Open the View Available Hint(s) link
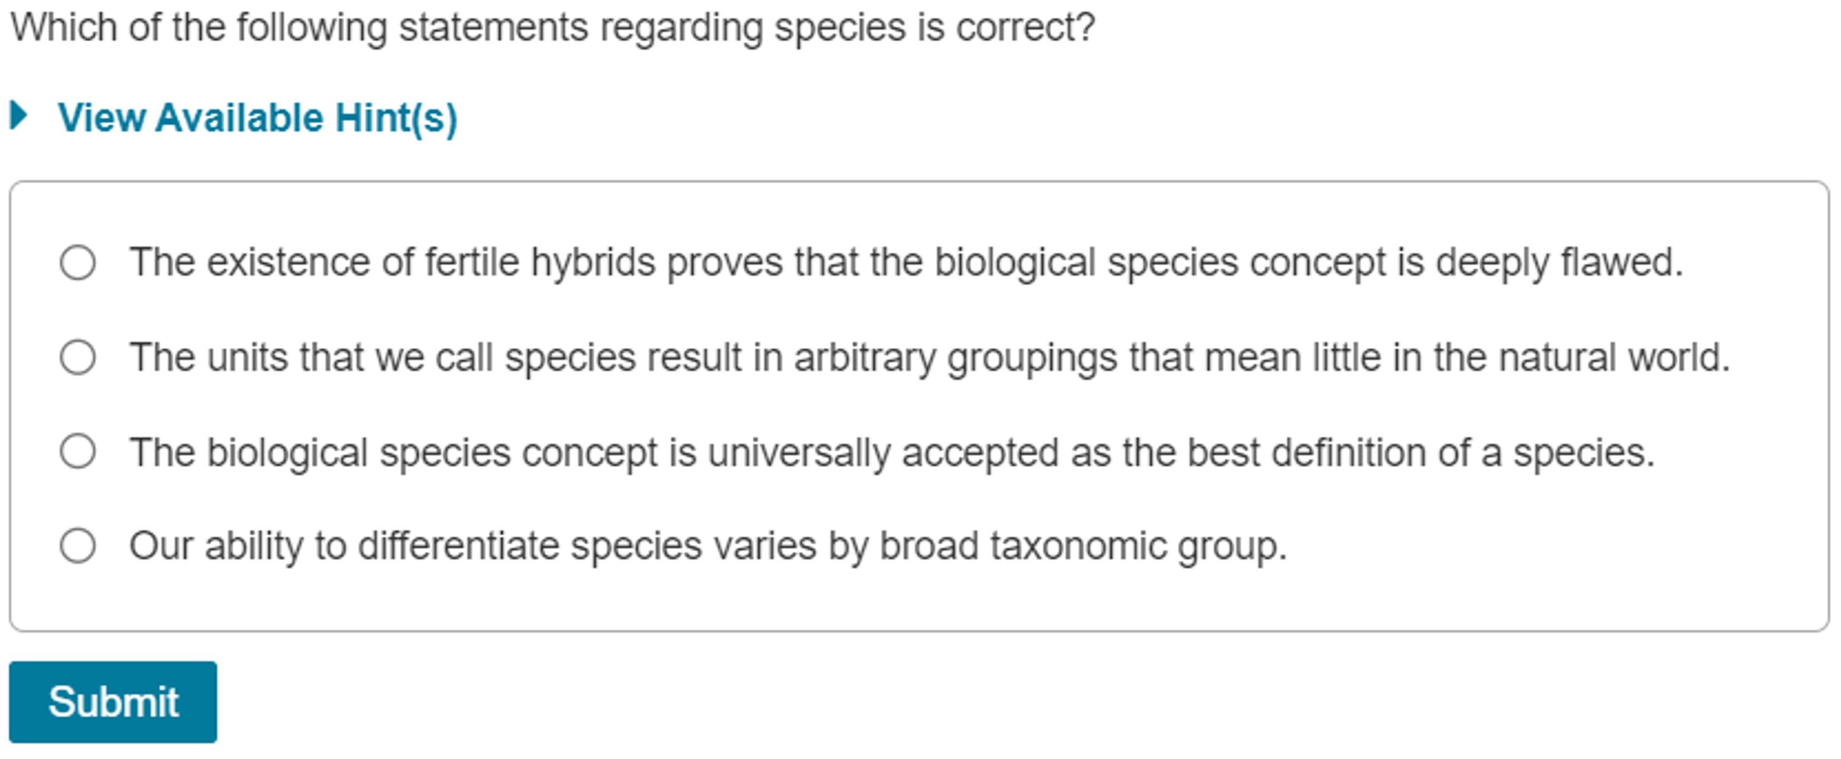The image size is (1841, 759). tap(257, 118)
